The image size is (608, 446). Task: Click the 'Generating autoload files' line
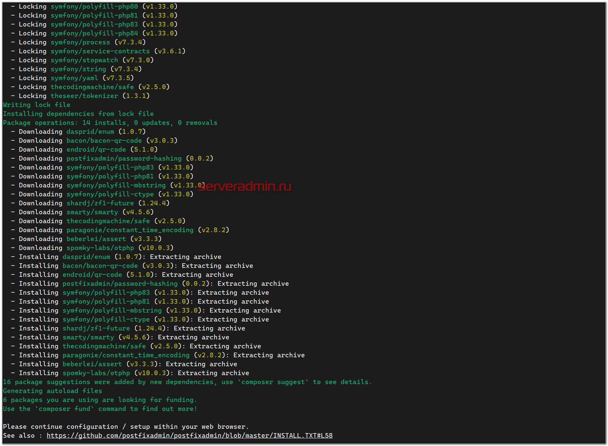pyautogui.click(x=52, y=391)
